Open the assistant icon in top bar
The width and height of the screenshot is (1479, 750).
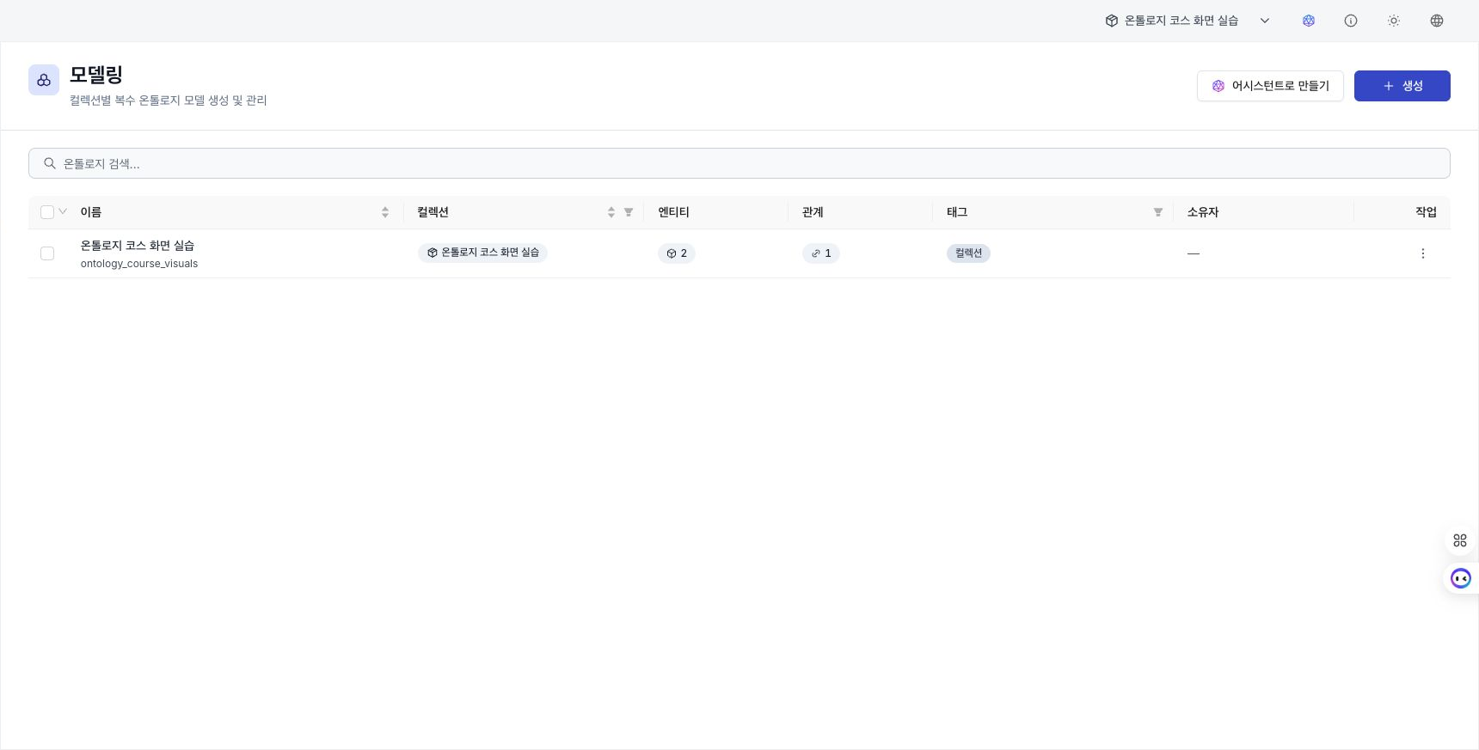[1309, 21]
